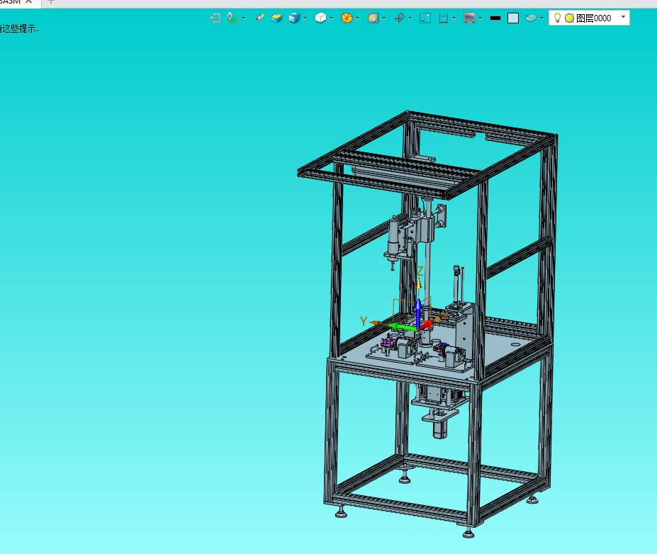Click the 这些提示 prompt text
Viewport: 657px width, 554px height.
[x=20, y=28]
